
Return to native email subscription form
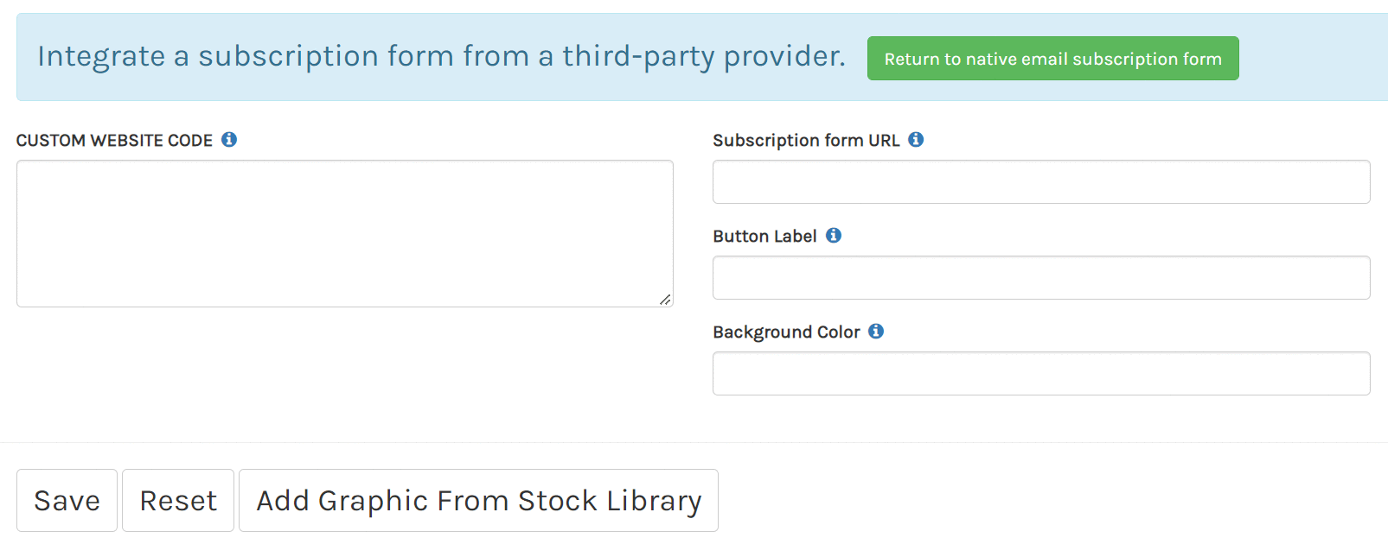(1052, 59)
